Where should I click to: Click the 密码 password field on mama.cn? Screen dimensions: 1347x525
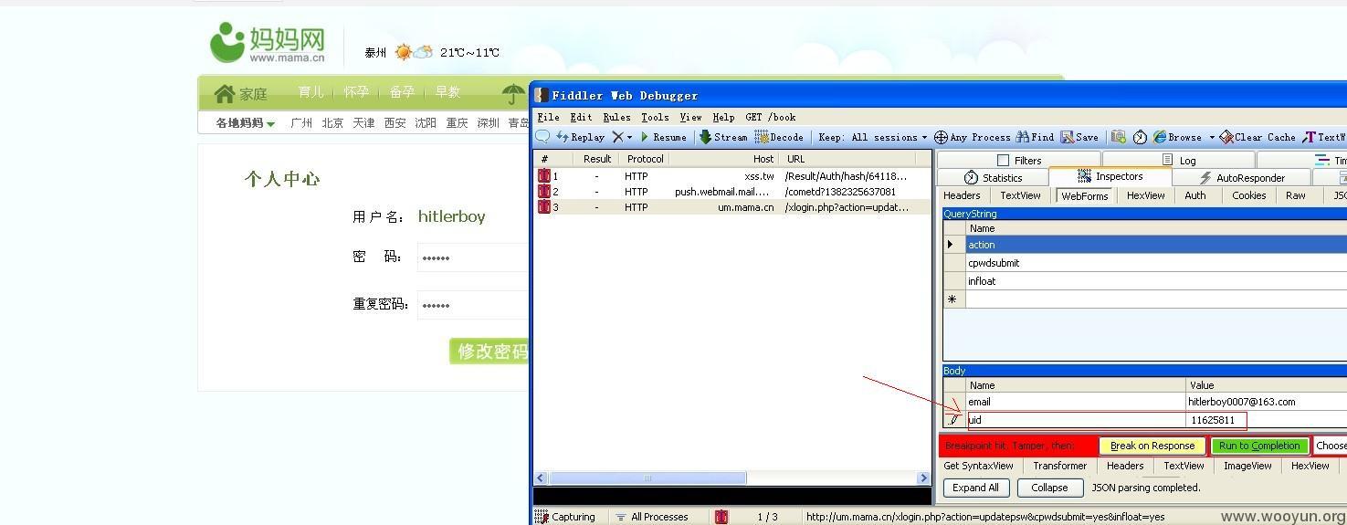click(473, 257)
